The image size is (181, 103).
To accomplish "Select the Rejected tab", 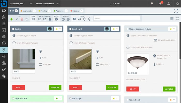I will (77, 11).
